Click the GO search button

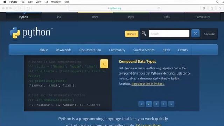[196, 34]
